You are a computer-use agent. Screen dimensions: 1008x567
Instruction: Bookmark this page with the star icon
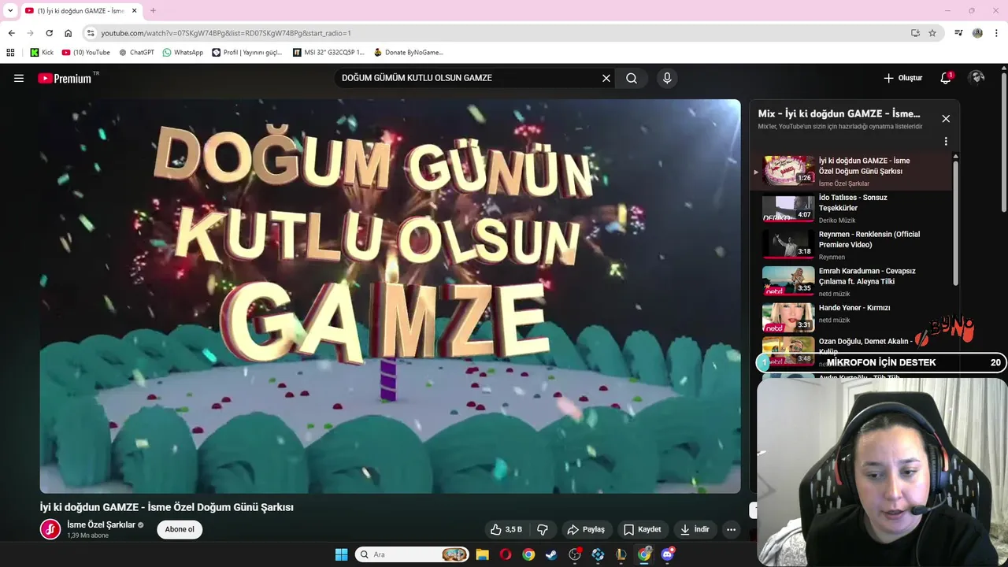click(932, 33)
